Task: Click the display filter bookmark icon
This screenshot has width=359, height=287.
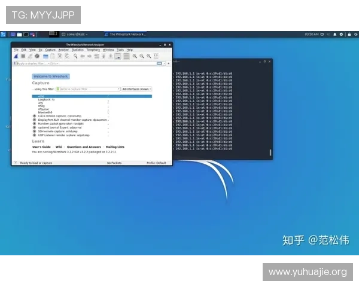Action: click(x=14, y=63)
